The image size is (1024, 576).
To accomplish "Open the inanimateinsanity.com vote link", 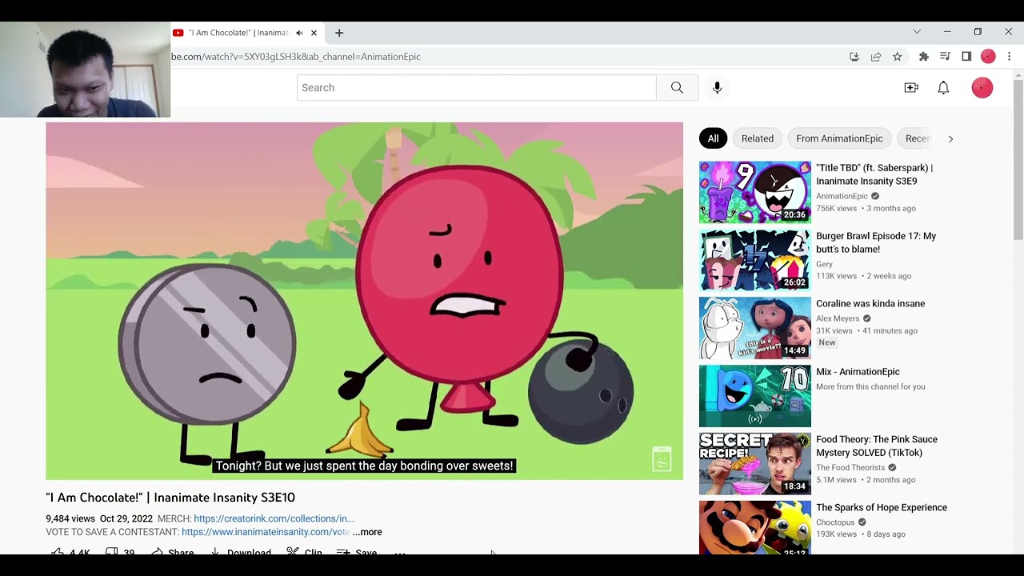I will click(266, 532).
